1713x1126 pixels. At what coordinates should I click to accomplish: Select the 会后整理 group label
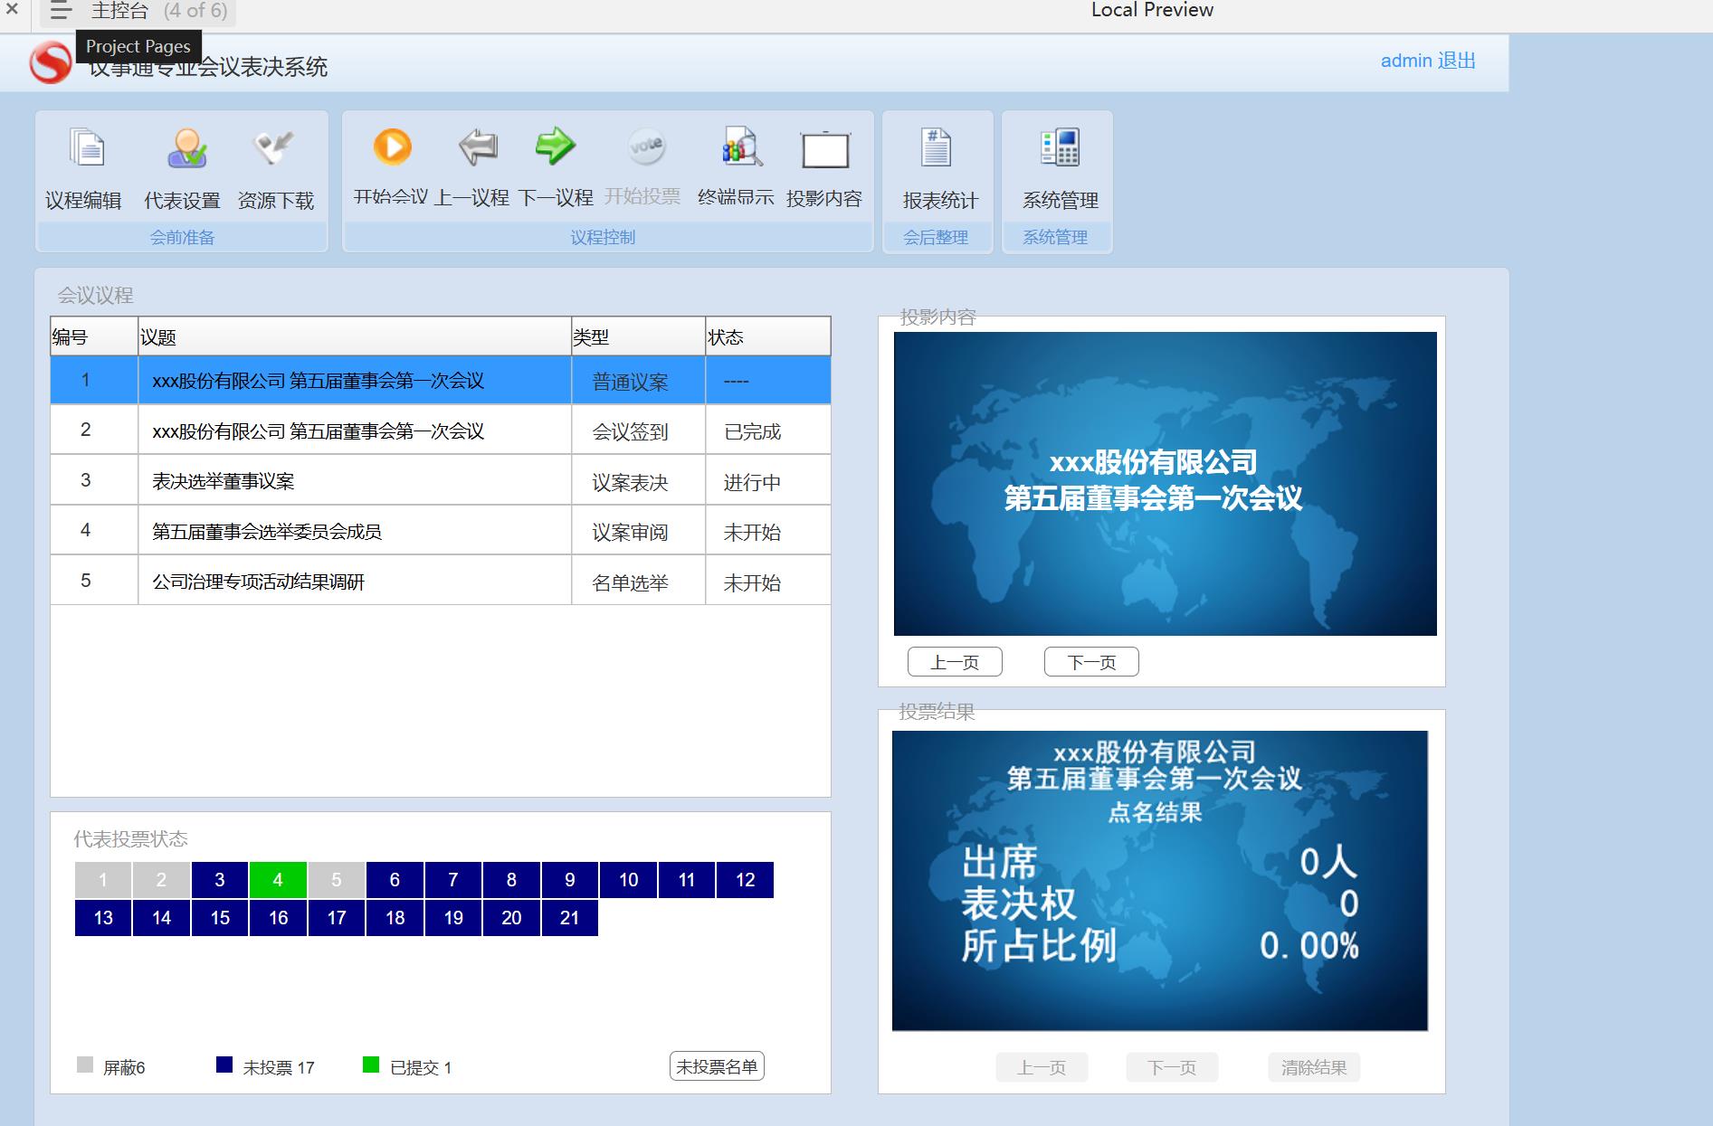936,237
